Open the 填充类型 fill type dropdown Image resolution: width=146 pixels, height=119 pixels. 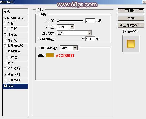(x=75, y=48)
